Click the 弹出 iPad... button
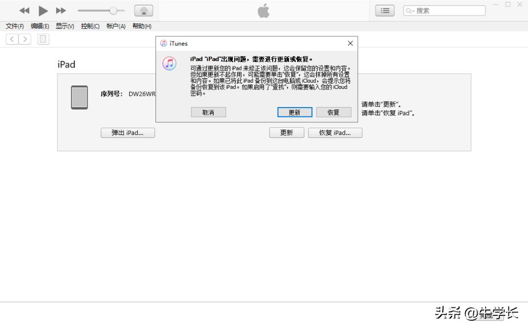 128,132
